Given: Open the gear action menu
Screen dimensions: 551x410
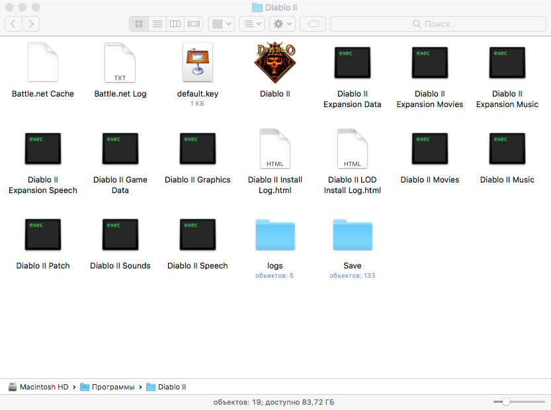Looking at the screenshot, I should 282,24.
